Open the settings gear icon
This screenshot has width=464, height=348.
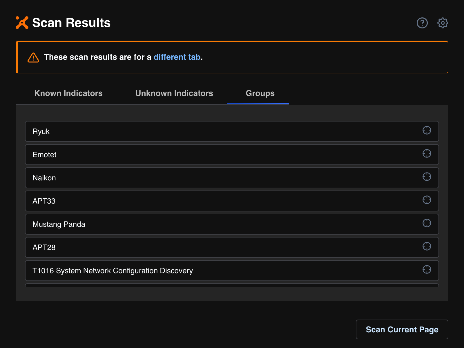pyautogui.click(x=443, y=23)
